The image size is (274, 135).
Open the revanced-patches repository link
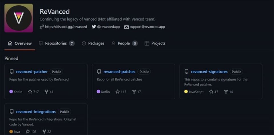click(x=119, y=72)
